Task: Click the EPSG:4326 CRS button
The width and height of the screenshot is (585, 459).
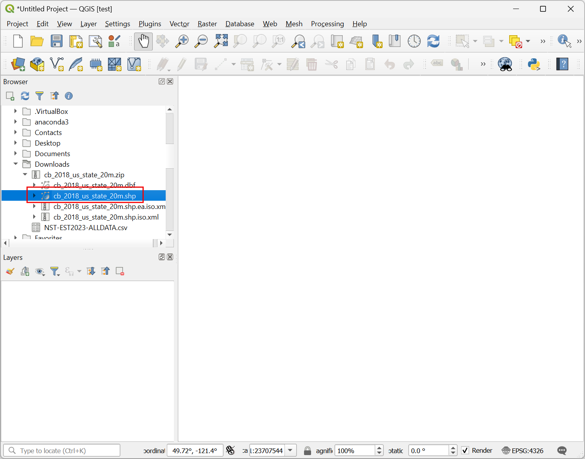Action: tap(522, 450)
